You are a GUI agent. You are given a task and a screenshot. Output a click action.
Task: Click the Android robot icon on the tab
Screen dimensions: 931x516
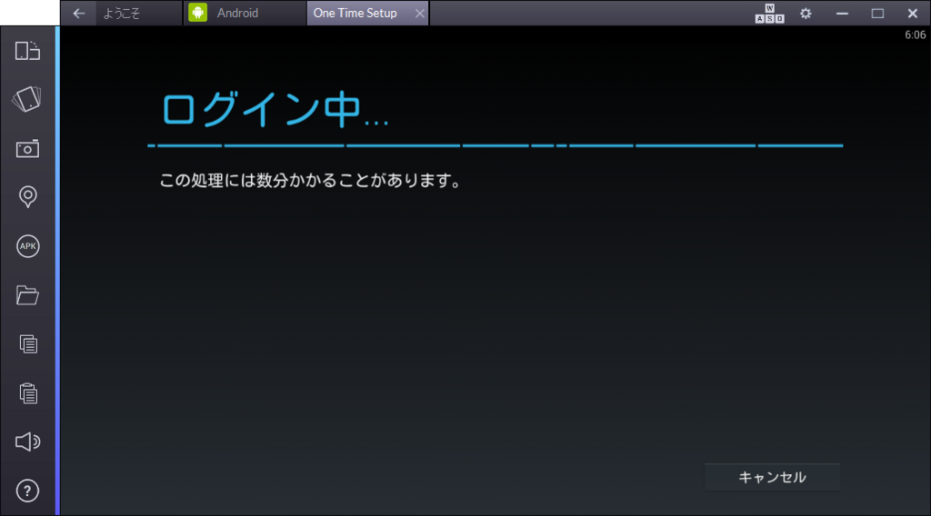coord(197,13)
